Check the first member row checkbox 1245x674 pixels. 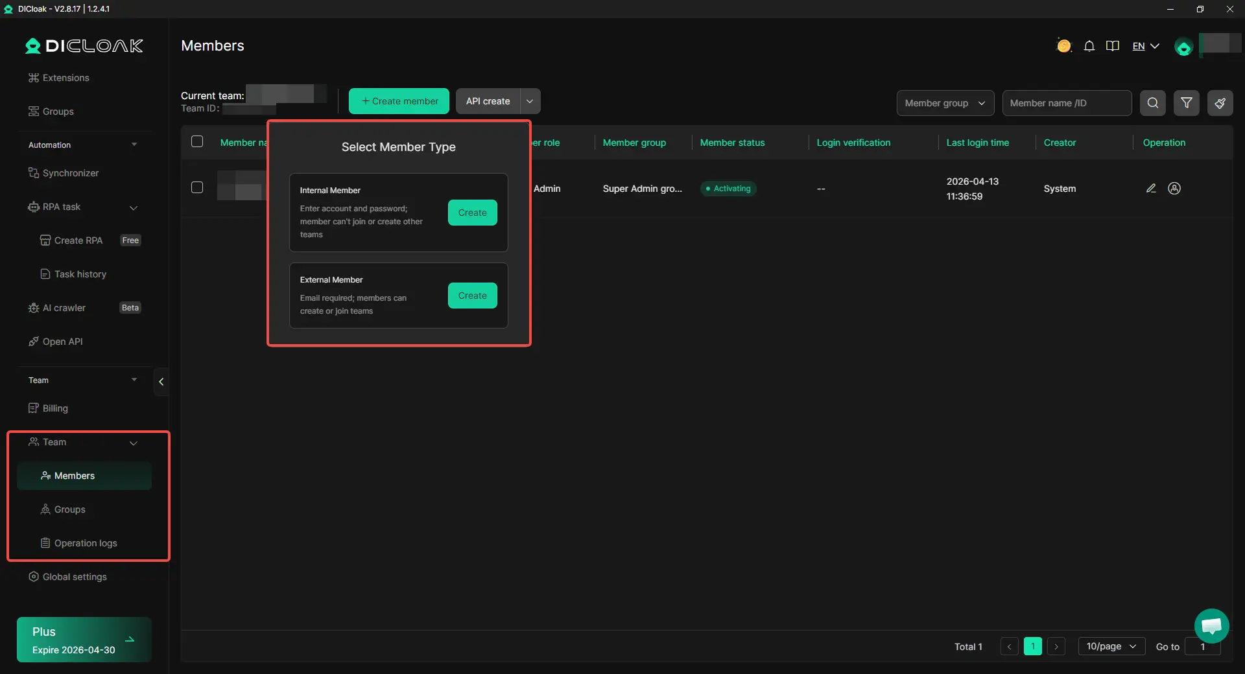[x=197, y=188]
